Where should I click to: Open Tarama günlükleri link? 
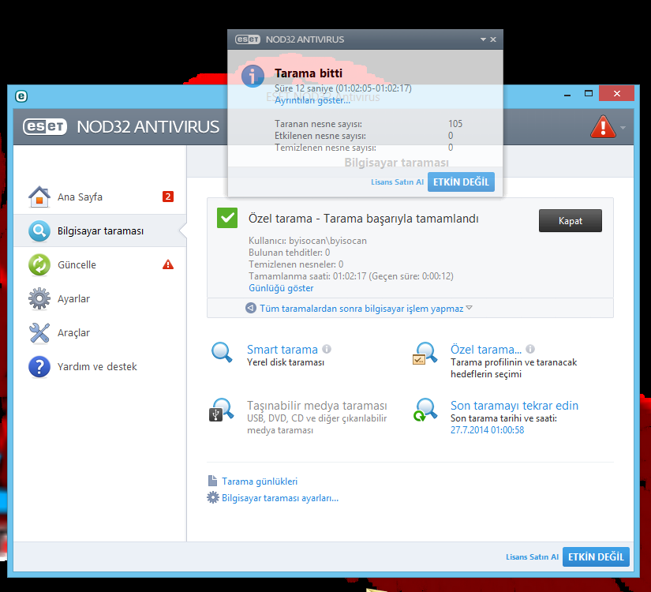260,481
